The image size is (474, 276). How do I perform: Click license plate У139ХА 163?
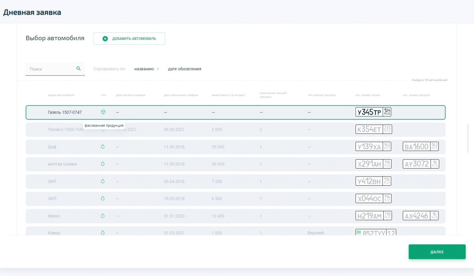[374, 147]
